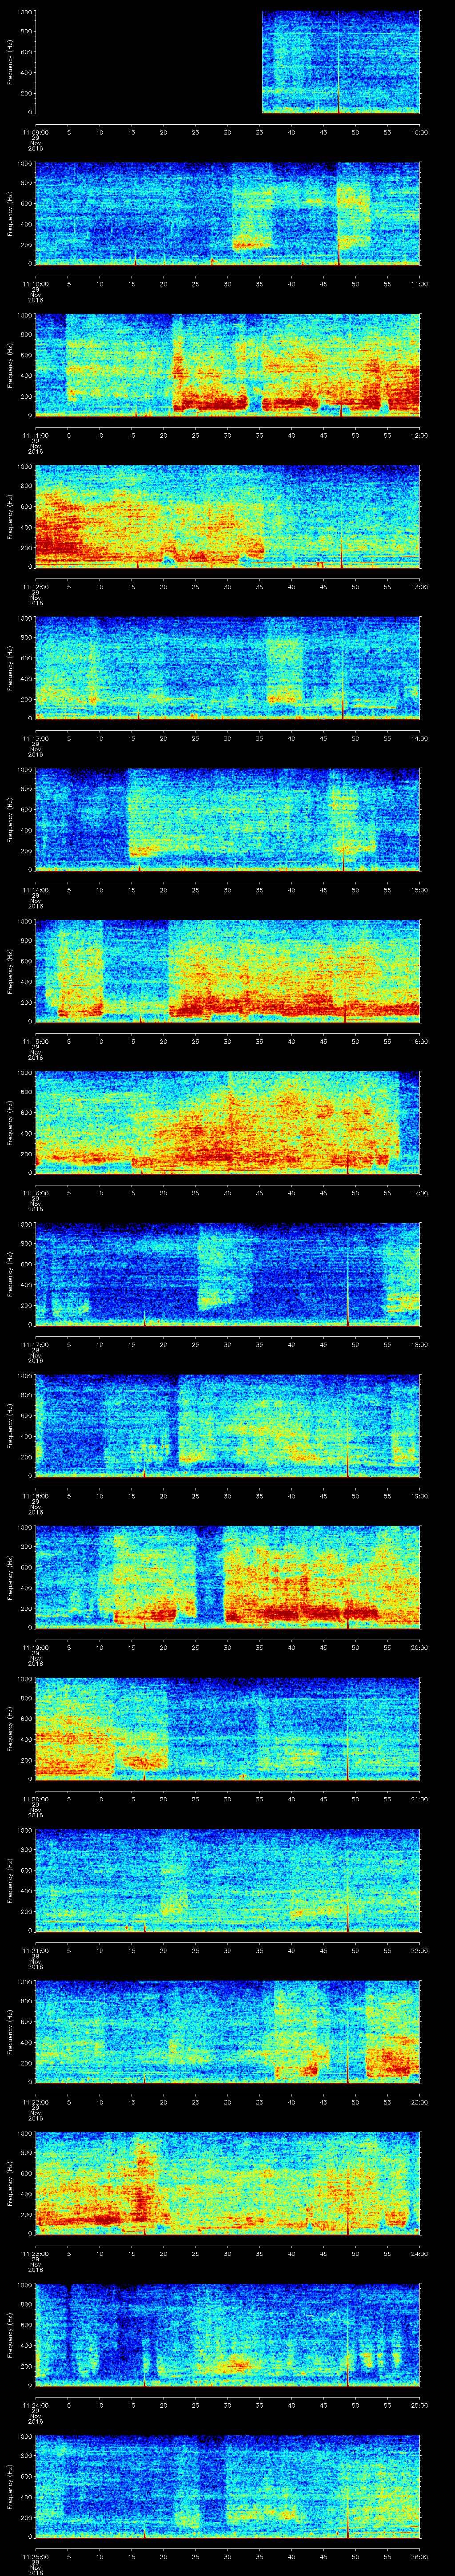Click the 11:18:00 start time label
Screen dimensions: 455x2576
click(x=35, y=1496)
